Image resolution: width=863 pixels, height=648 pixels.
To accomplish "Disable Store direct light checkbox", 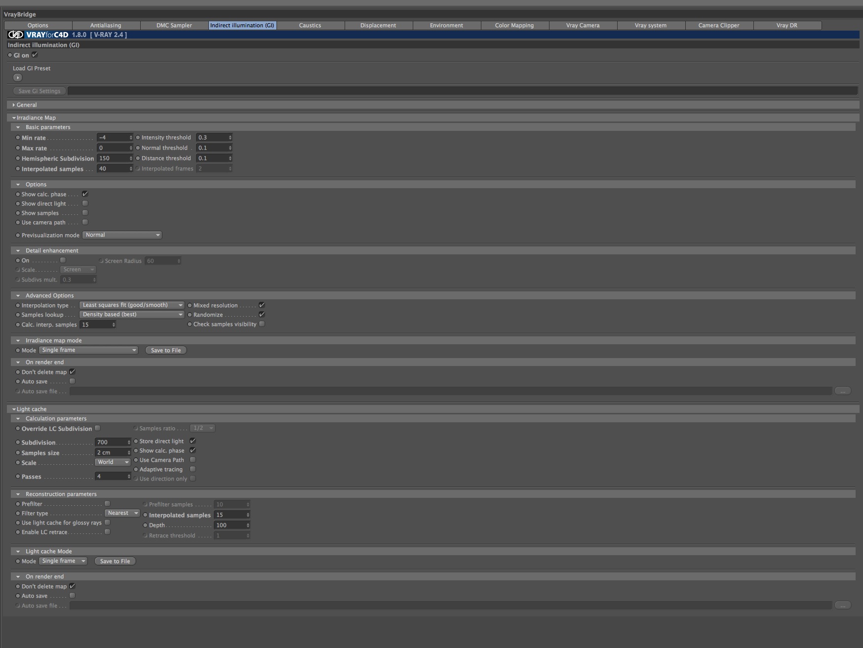I will pyautogui.click(x=193, y=441).
